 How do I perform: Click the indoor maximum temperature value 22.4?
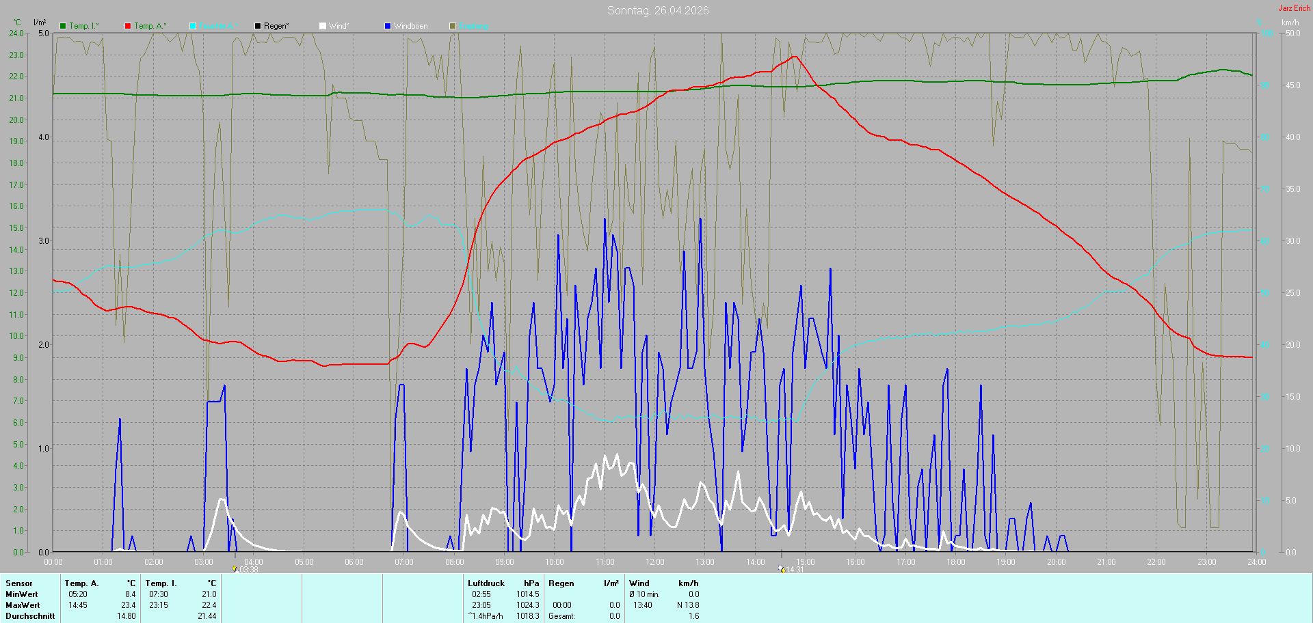click(209, 605)
